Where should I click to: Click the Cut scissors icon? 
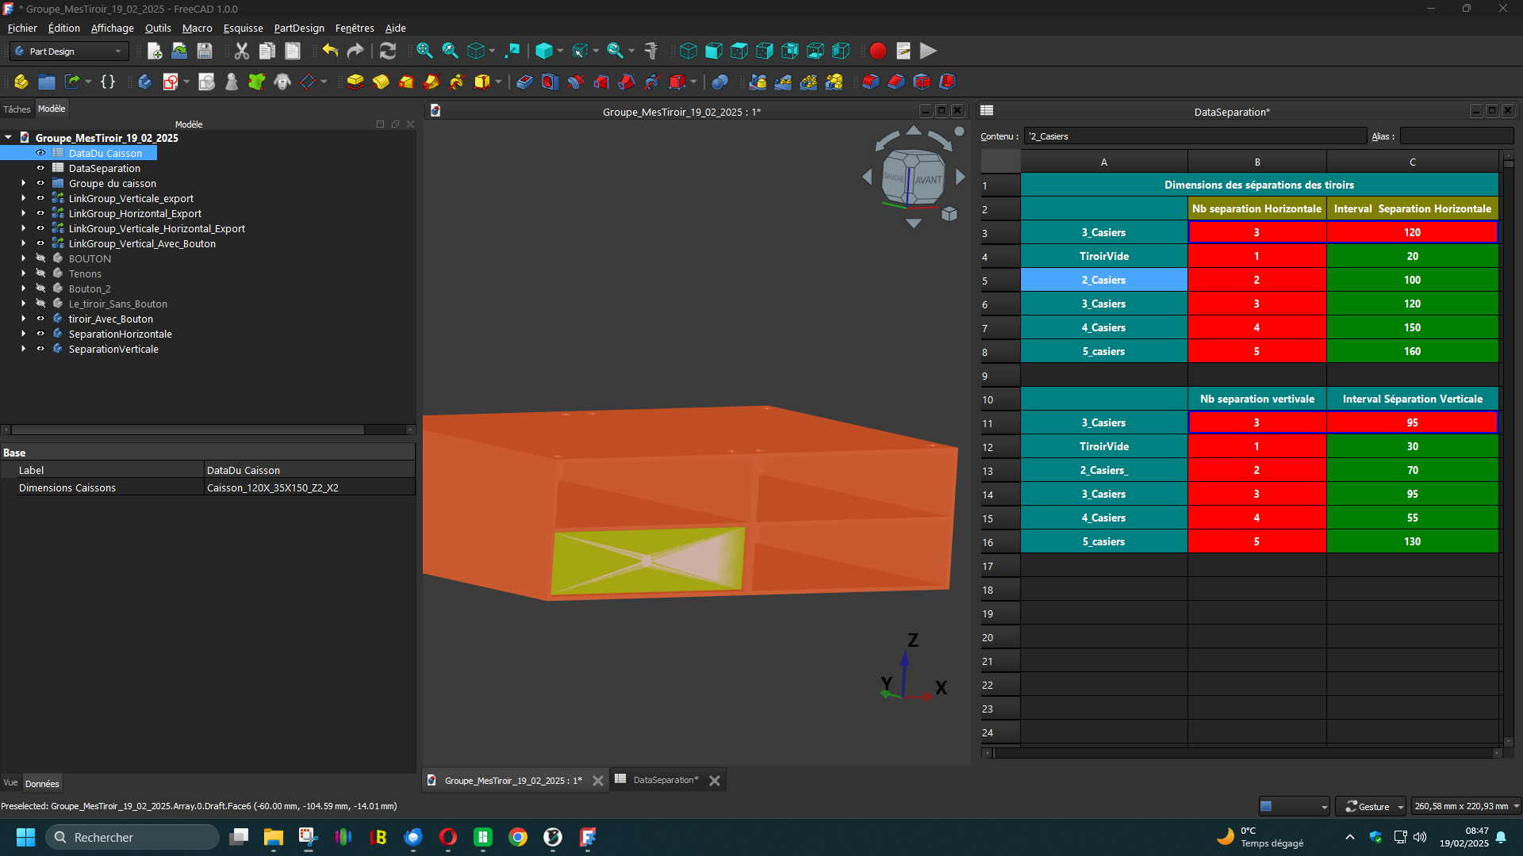242,51
